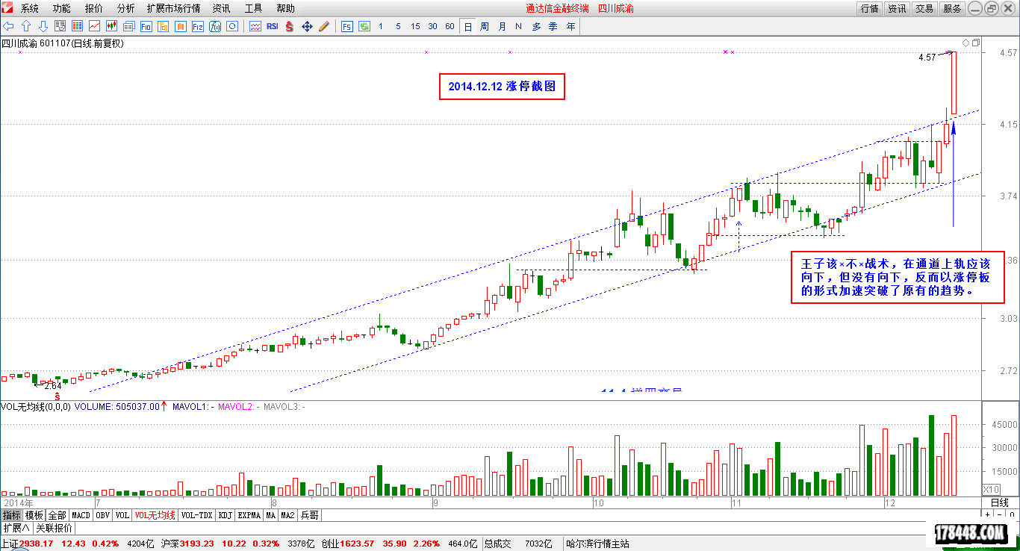
Task: Select the quarterly (季) period button
Action: pyautogui.click(x=553, y=26)
